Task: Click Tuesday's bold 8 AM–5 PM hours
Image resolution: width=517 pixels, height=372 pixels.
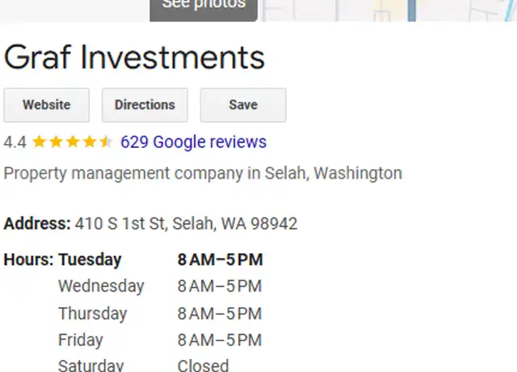Action: click(x=220, y=260)
